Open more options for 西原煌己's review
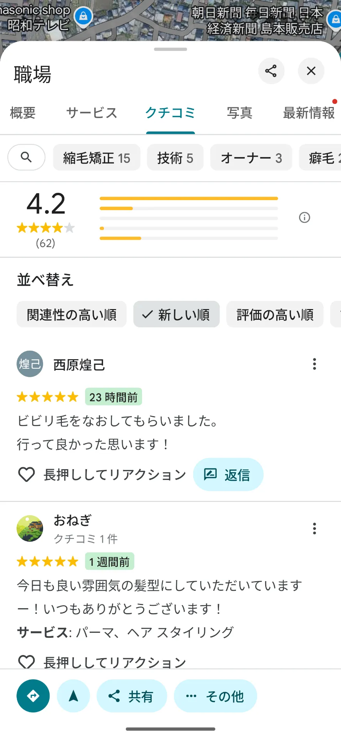The width and height of the screenshot is (341, 739). pos(314,364)
